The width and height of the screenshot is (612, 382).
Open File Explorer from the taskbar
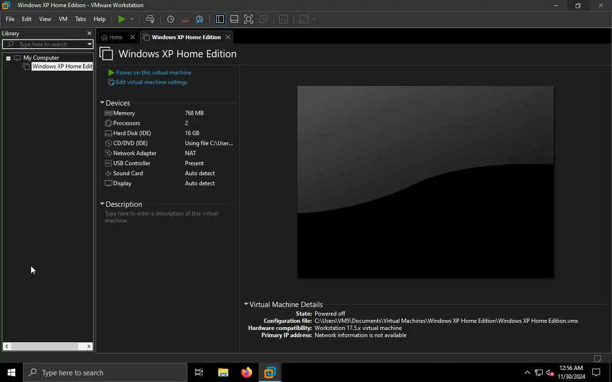coord(223,372)
